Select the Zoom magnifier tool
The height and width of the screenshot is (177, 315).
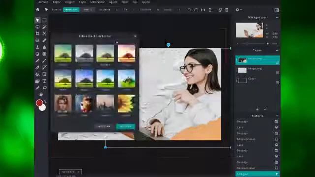(x=44, y=88)
